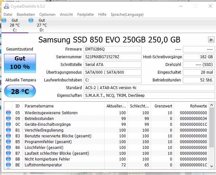
Task: Click the ID column header
Action: (x=17, y=106)
